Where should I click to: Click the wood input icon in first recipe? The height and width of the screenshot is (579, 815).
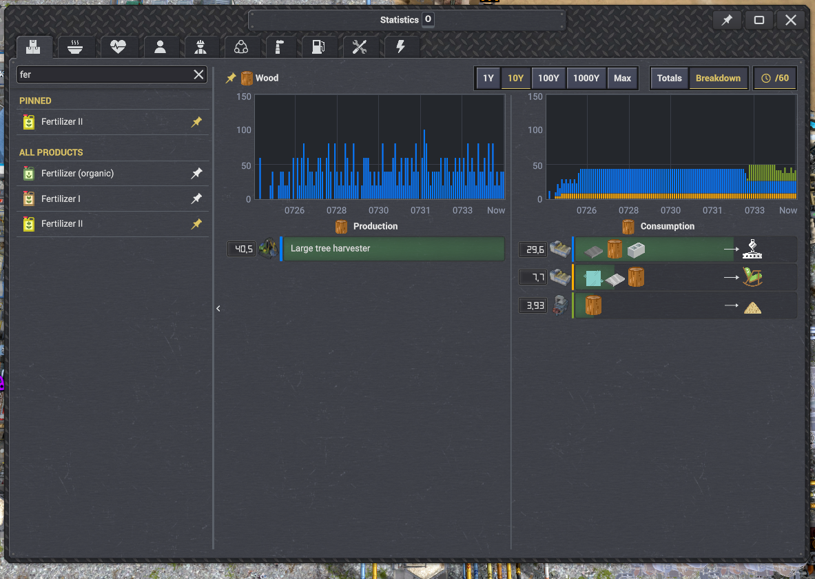click(x=615, y=250)
